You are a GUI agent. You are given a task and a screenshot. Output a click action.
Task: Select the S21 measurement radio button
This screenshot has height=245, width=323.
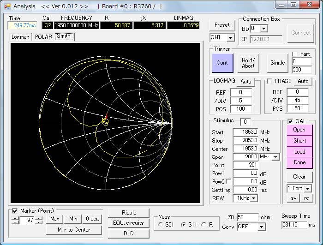tap(161, 225)
